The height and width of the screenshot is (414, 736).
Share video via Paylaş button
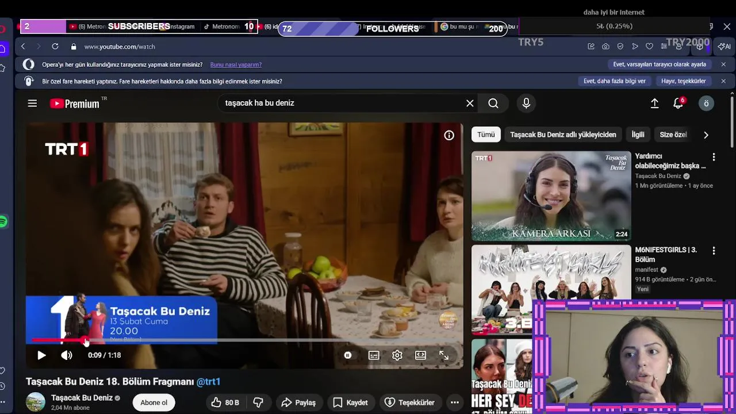[298, 402]
